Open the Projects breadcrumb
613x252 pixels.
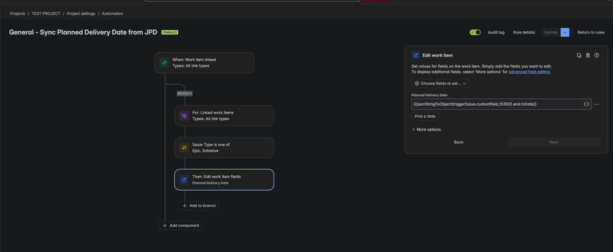18,13
